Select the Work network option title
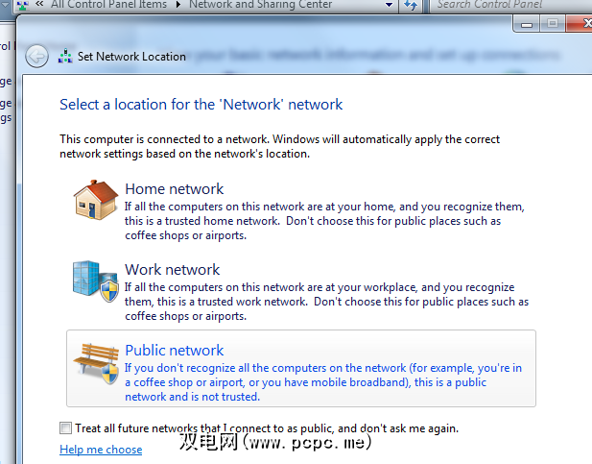The width and height of the screenshot is (592, 464). [x=172, y=269]
